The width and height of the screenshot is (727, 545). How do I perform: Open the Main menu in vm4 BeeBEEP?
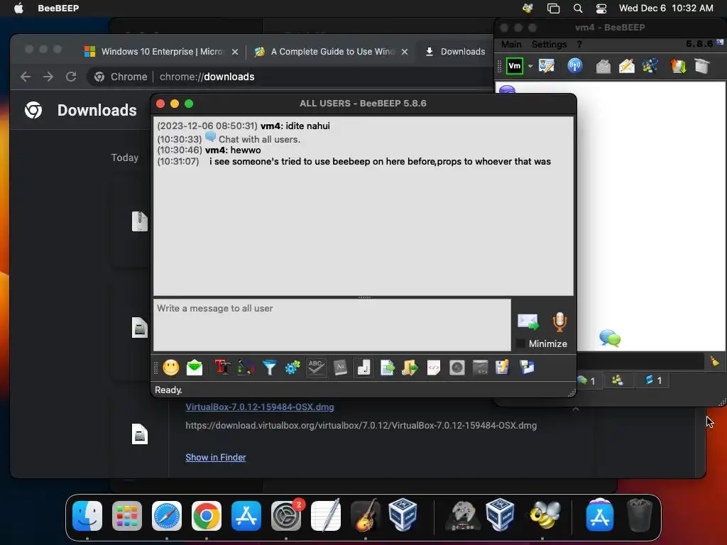[x=511, y=45]
